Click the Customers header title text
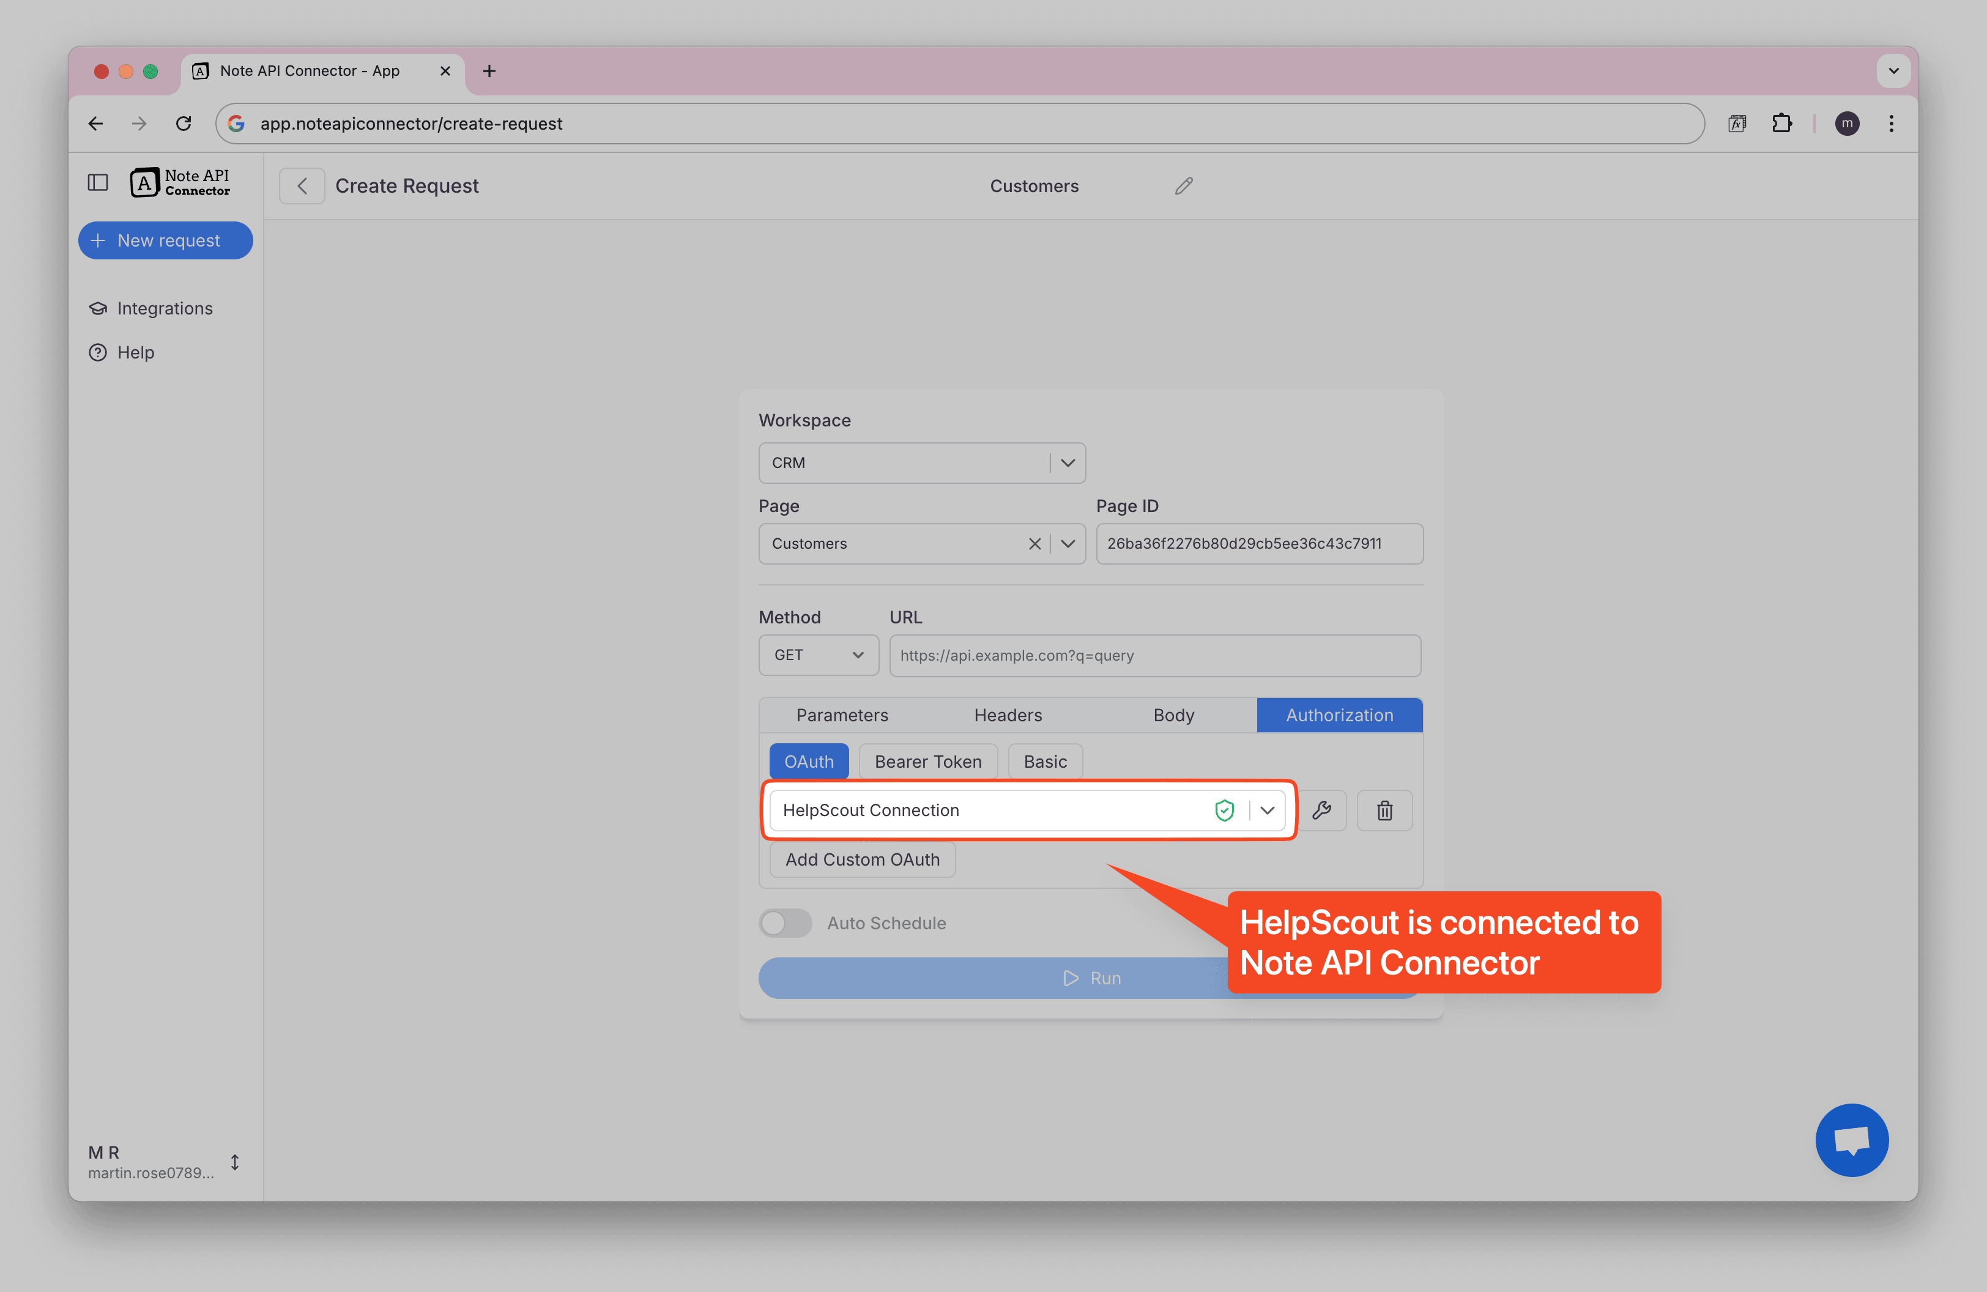Screen dimensions: 1987x1292 [x=1034, y=186]
